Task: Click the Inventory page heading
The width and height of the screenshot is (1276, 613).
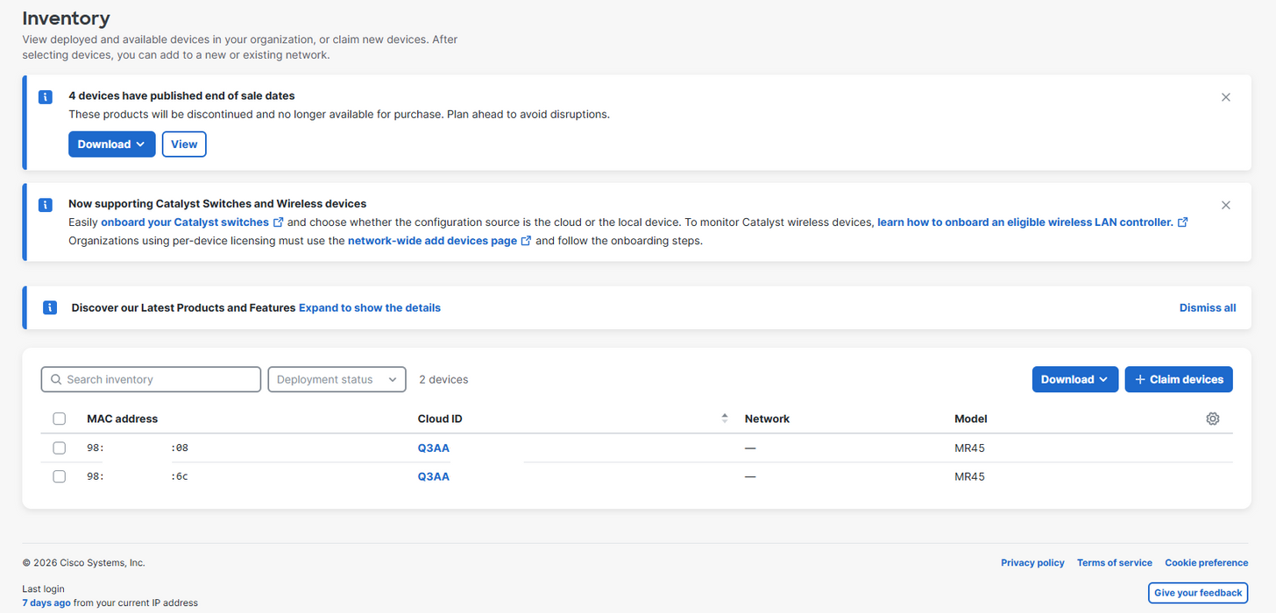Action: tap(66, 18)
